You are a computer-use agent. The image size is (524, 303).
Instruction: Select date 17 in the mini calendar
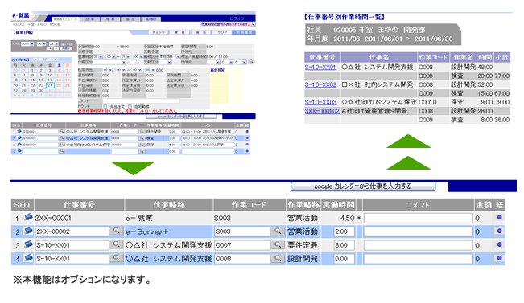click(x=50, y=80)
